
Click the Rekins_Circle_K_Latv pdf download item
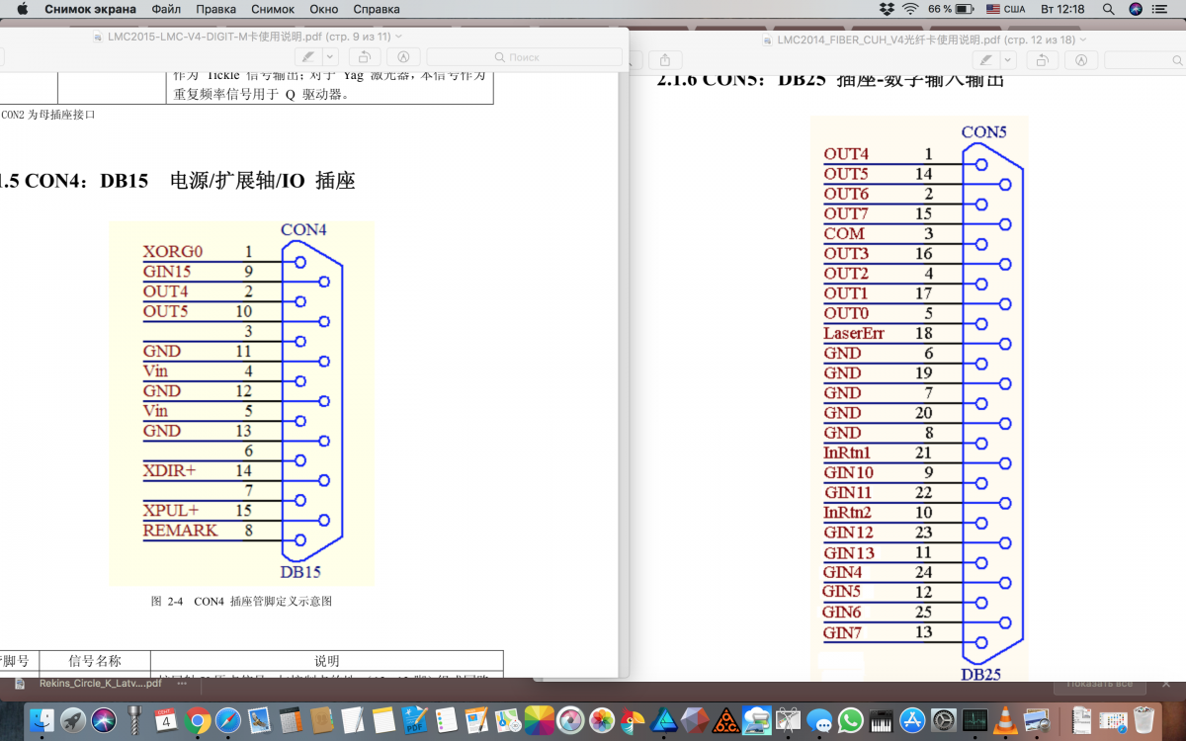pyautogui.click(x=89, y=683)
